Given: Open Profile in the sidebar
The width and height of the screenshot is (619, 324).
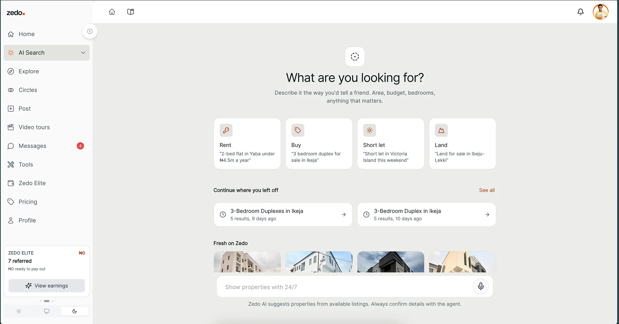Looking at the screenshot, I should click(47, 220).
